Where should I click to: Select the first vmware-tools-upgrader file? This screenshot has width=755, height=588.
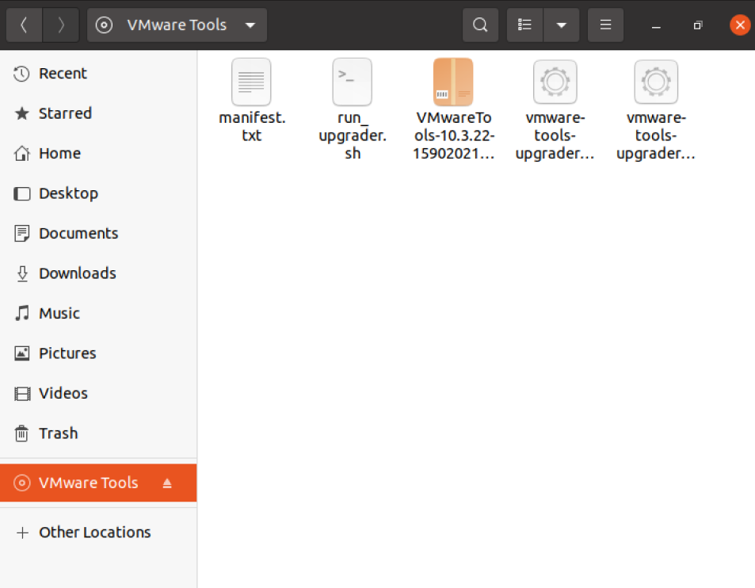point(555,82)
